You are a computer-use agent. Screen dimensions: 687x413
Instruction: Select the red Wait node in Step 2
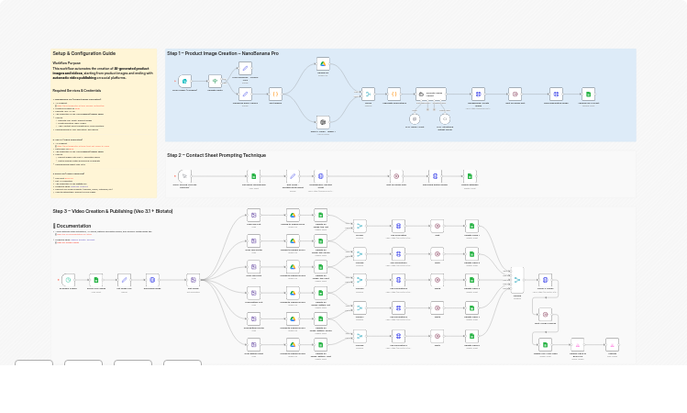[396, 175]
